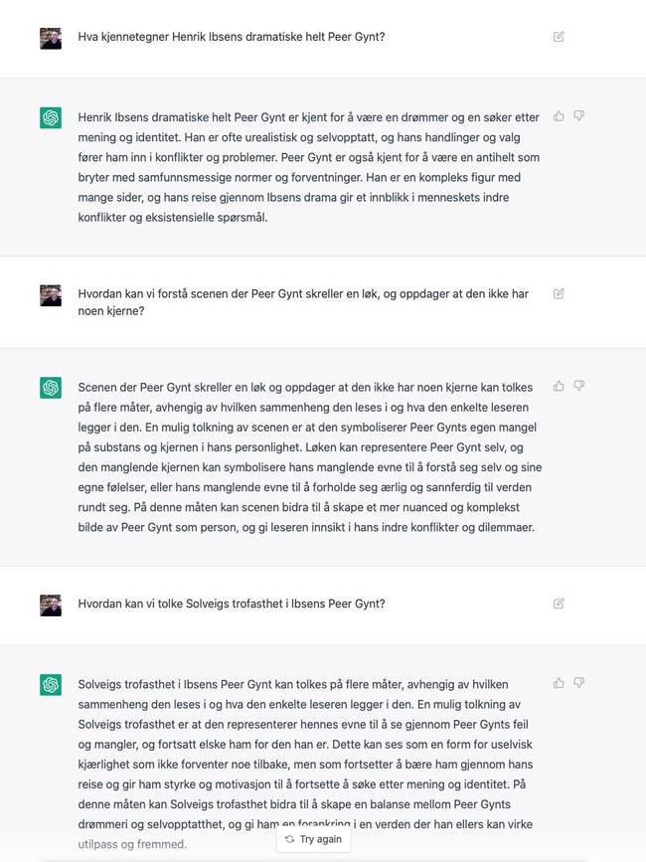
Task: Edit the first question about Peer Gynt
Action: (x=559, y=37)
